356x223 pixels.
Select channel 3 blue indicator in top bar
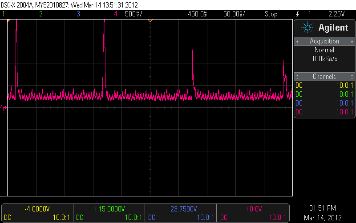click(78, 14)
